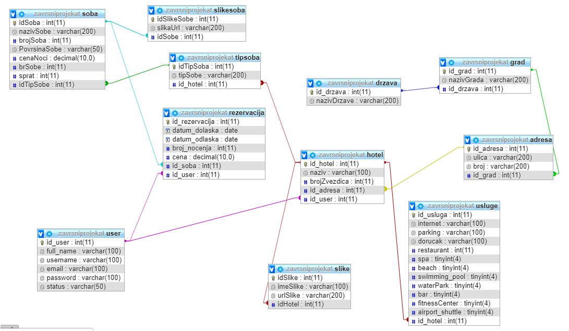
Task: Hide columns of the user table
Action: click(41, 234)
